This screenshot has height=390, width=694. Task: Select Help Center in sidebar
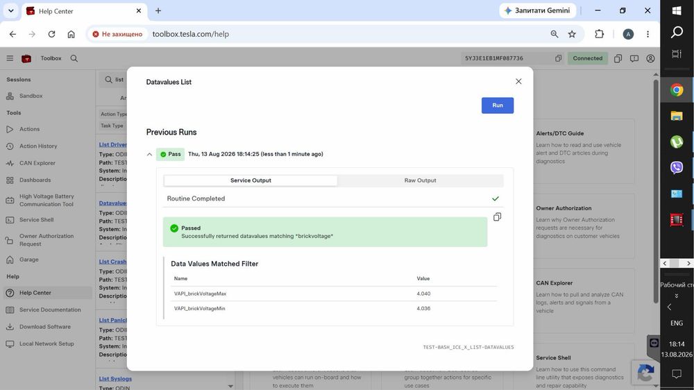[x=47, y=293]
